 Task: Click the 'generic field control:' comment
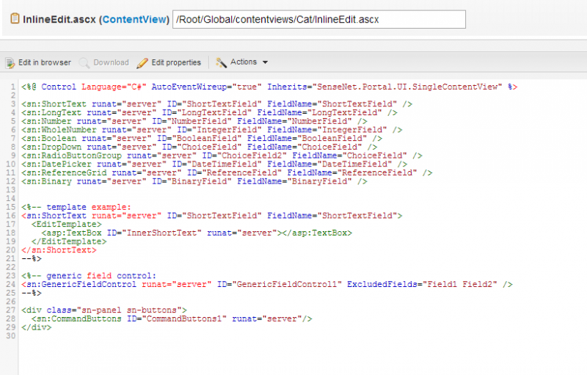(89, 276)
